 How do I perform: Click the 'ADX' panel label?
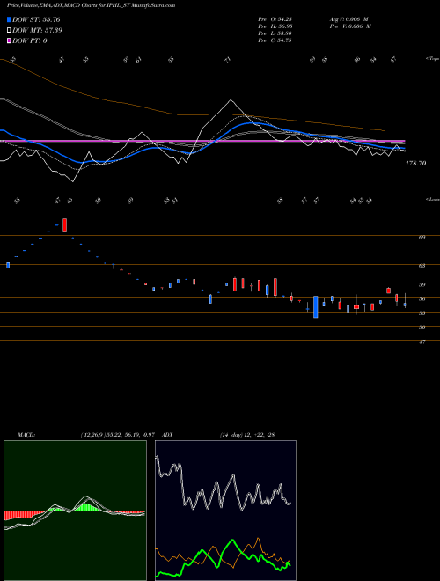[167, 435]
